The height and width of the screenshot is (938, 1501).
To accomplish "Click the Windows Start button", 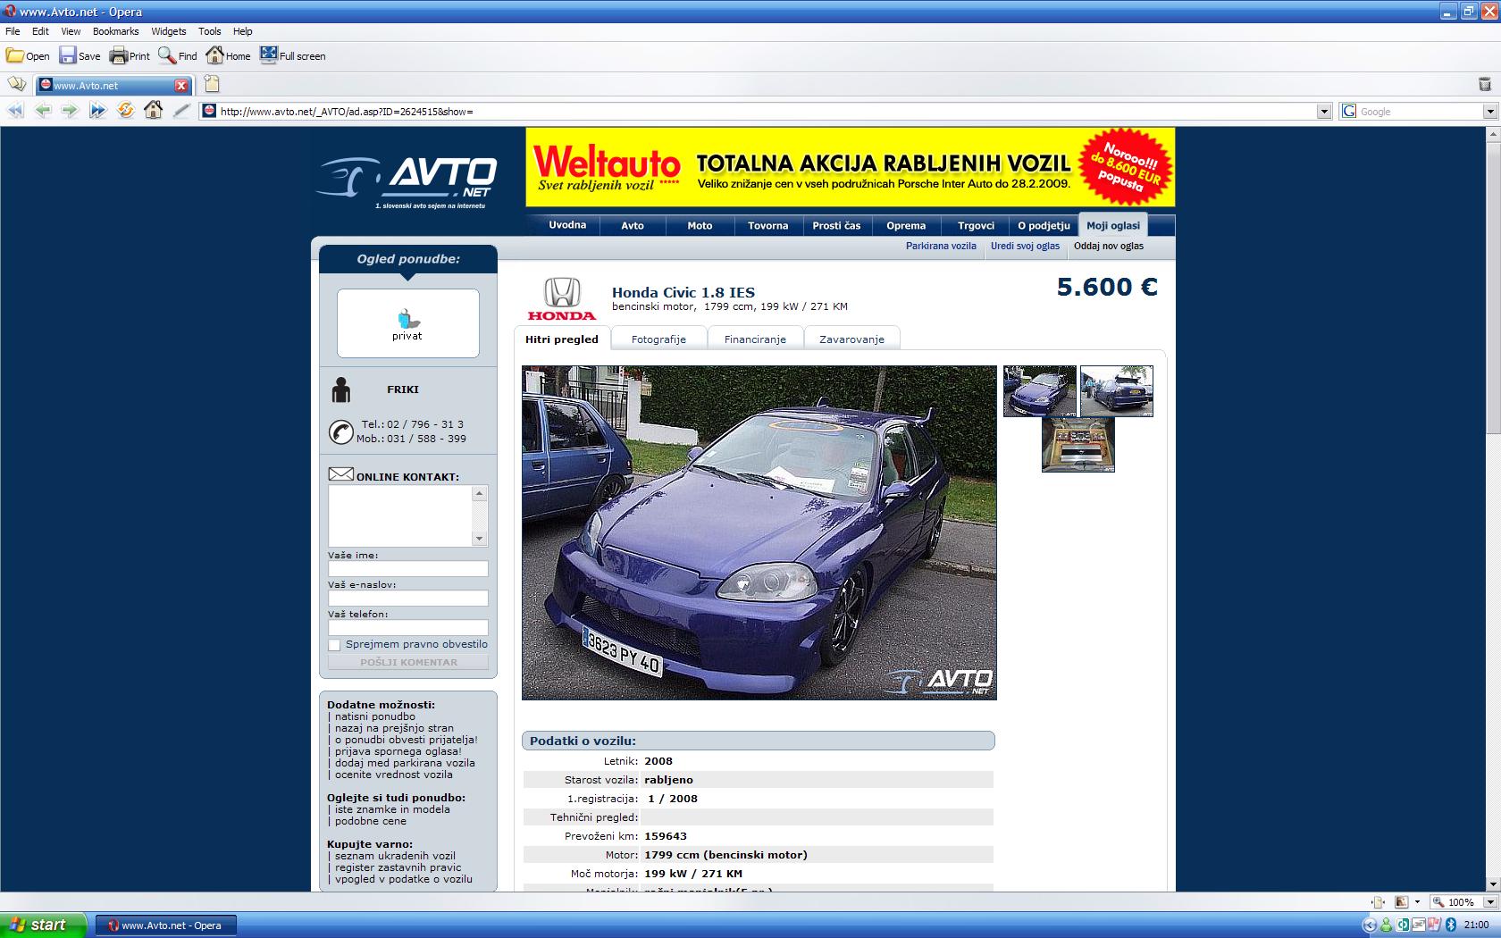I will point(43,925).
